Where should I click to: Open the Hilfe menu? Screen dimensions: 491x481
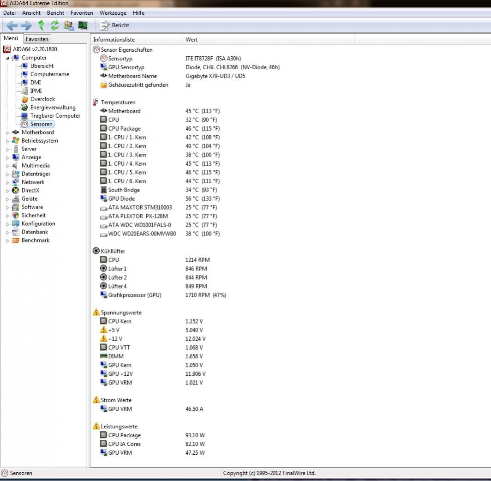138,13
